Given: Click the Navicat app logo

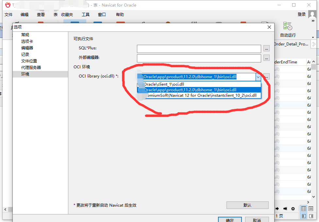Looking at the screenshot, I should (8, 5).
